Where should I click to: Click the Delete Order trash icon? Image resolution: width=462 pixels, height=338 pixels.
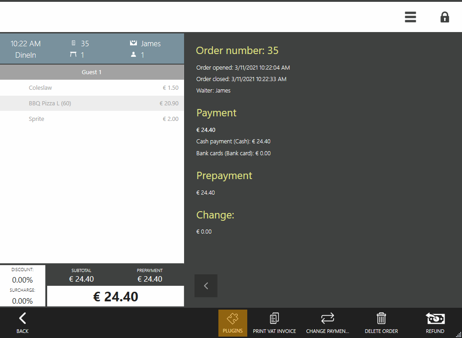click(x=381, y=322)
